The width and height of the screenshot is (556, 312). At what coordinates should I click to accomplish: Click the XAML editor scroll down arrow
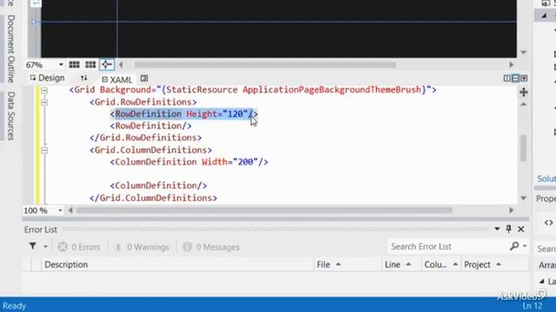tap(524, 198)
